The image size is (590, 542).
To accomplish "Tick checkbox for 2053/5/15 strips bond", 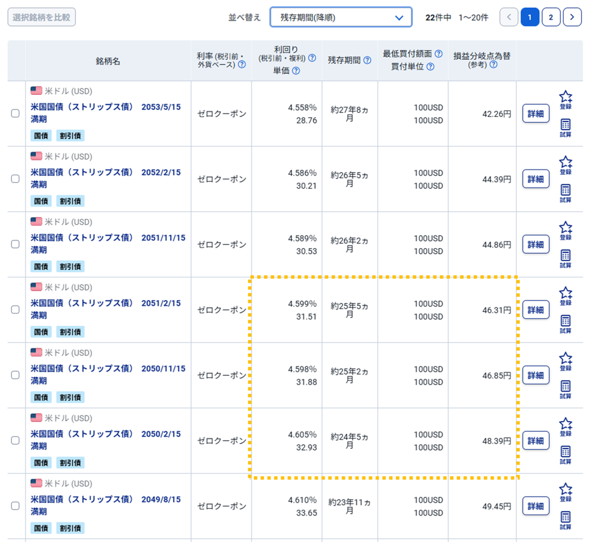I will (15, 113).
